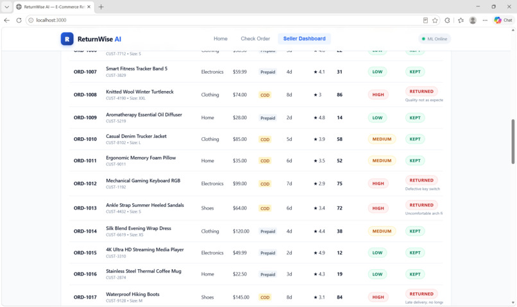Click COD payment tag for ORD-1013
Screen dimensions: 517x307
(265, 208)
